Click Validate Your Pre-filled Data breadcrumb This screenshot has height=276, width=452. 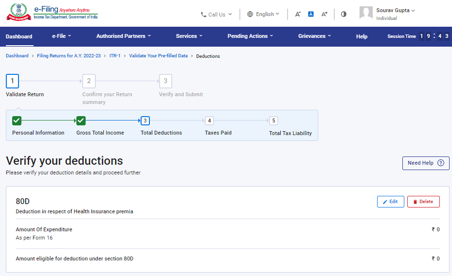click(158, 56)
